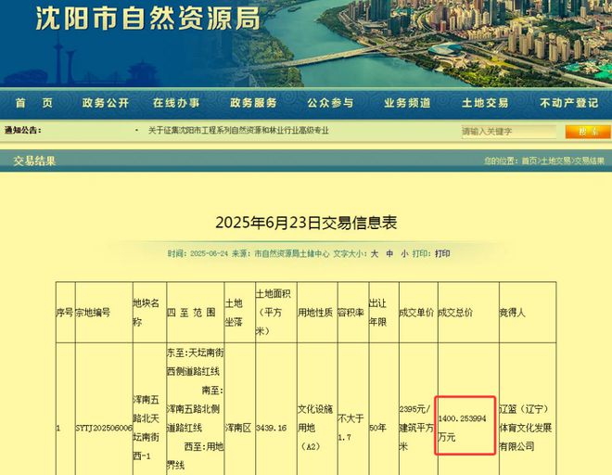The height and width of the screenshot is (475, 612).
Task: Open the 公众参与 menu item
Action: coord(330,103)
